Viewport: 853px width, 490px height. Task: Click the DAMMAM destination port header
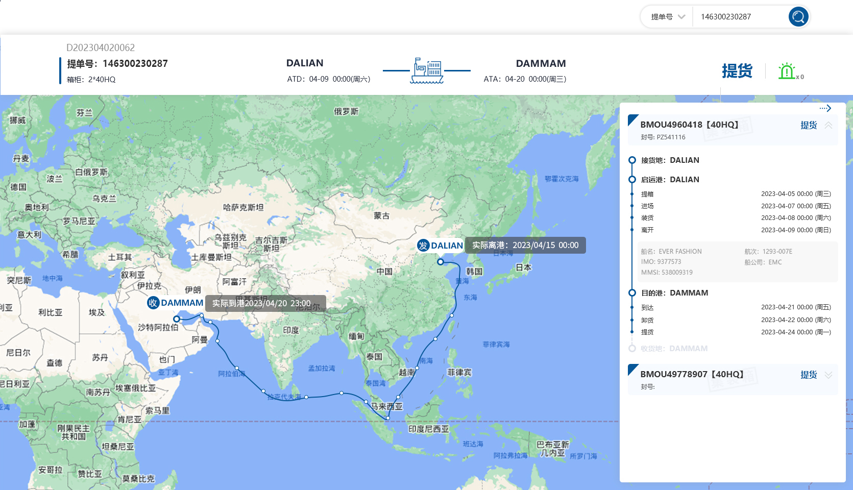541,64
